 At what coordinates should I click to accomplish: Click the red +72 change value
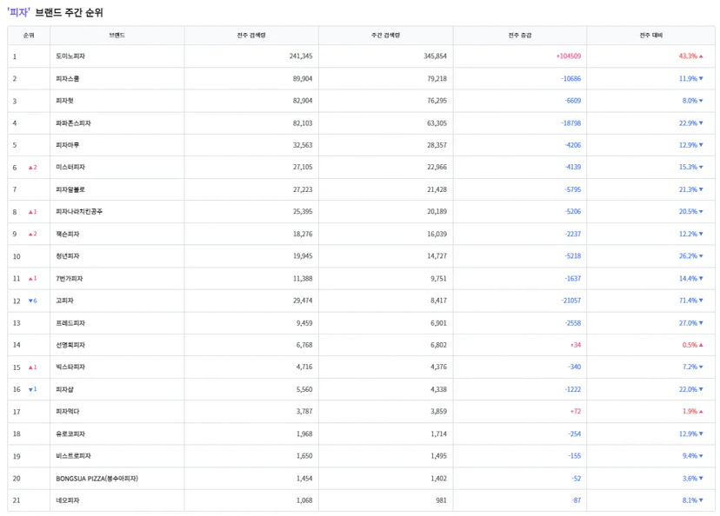576,412
